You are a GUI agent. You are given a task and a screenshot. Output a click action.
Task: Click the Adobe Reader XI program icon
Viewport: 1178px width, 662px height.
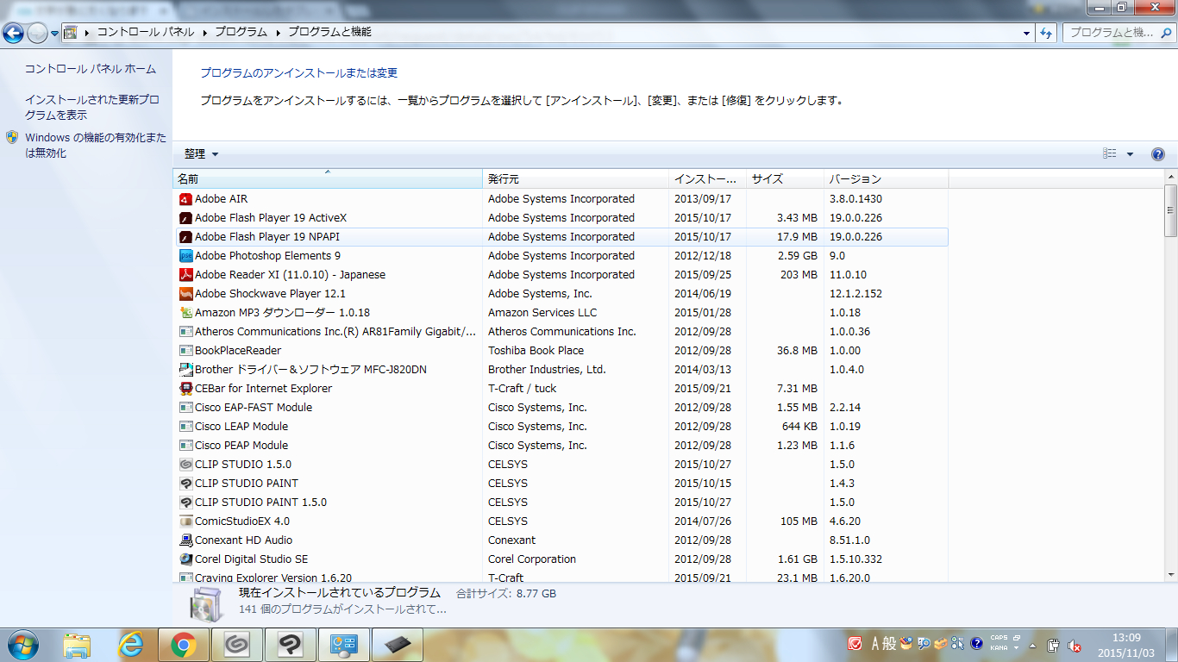(x=185, y=275)
